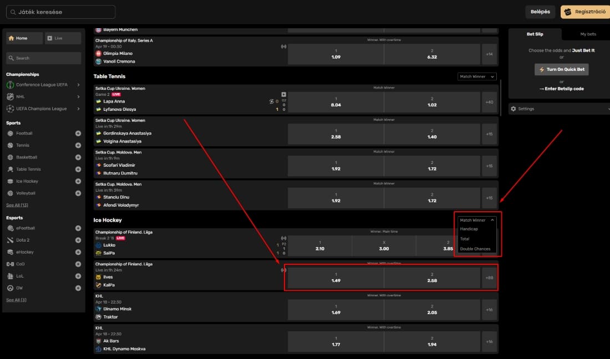Click the Játék keresése search field
610x359 pixels.
[60, 12]
